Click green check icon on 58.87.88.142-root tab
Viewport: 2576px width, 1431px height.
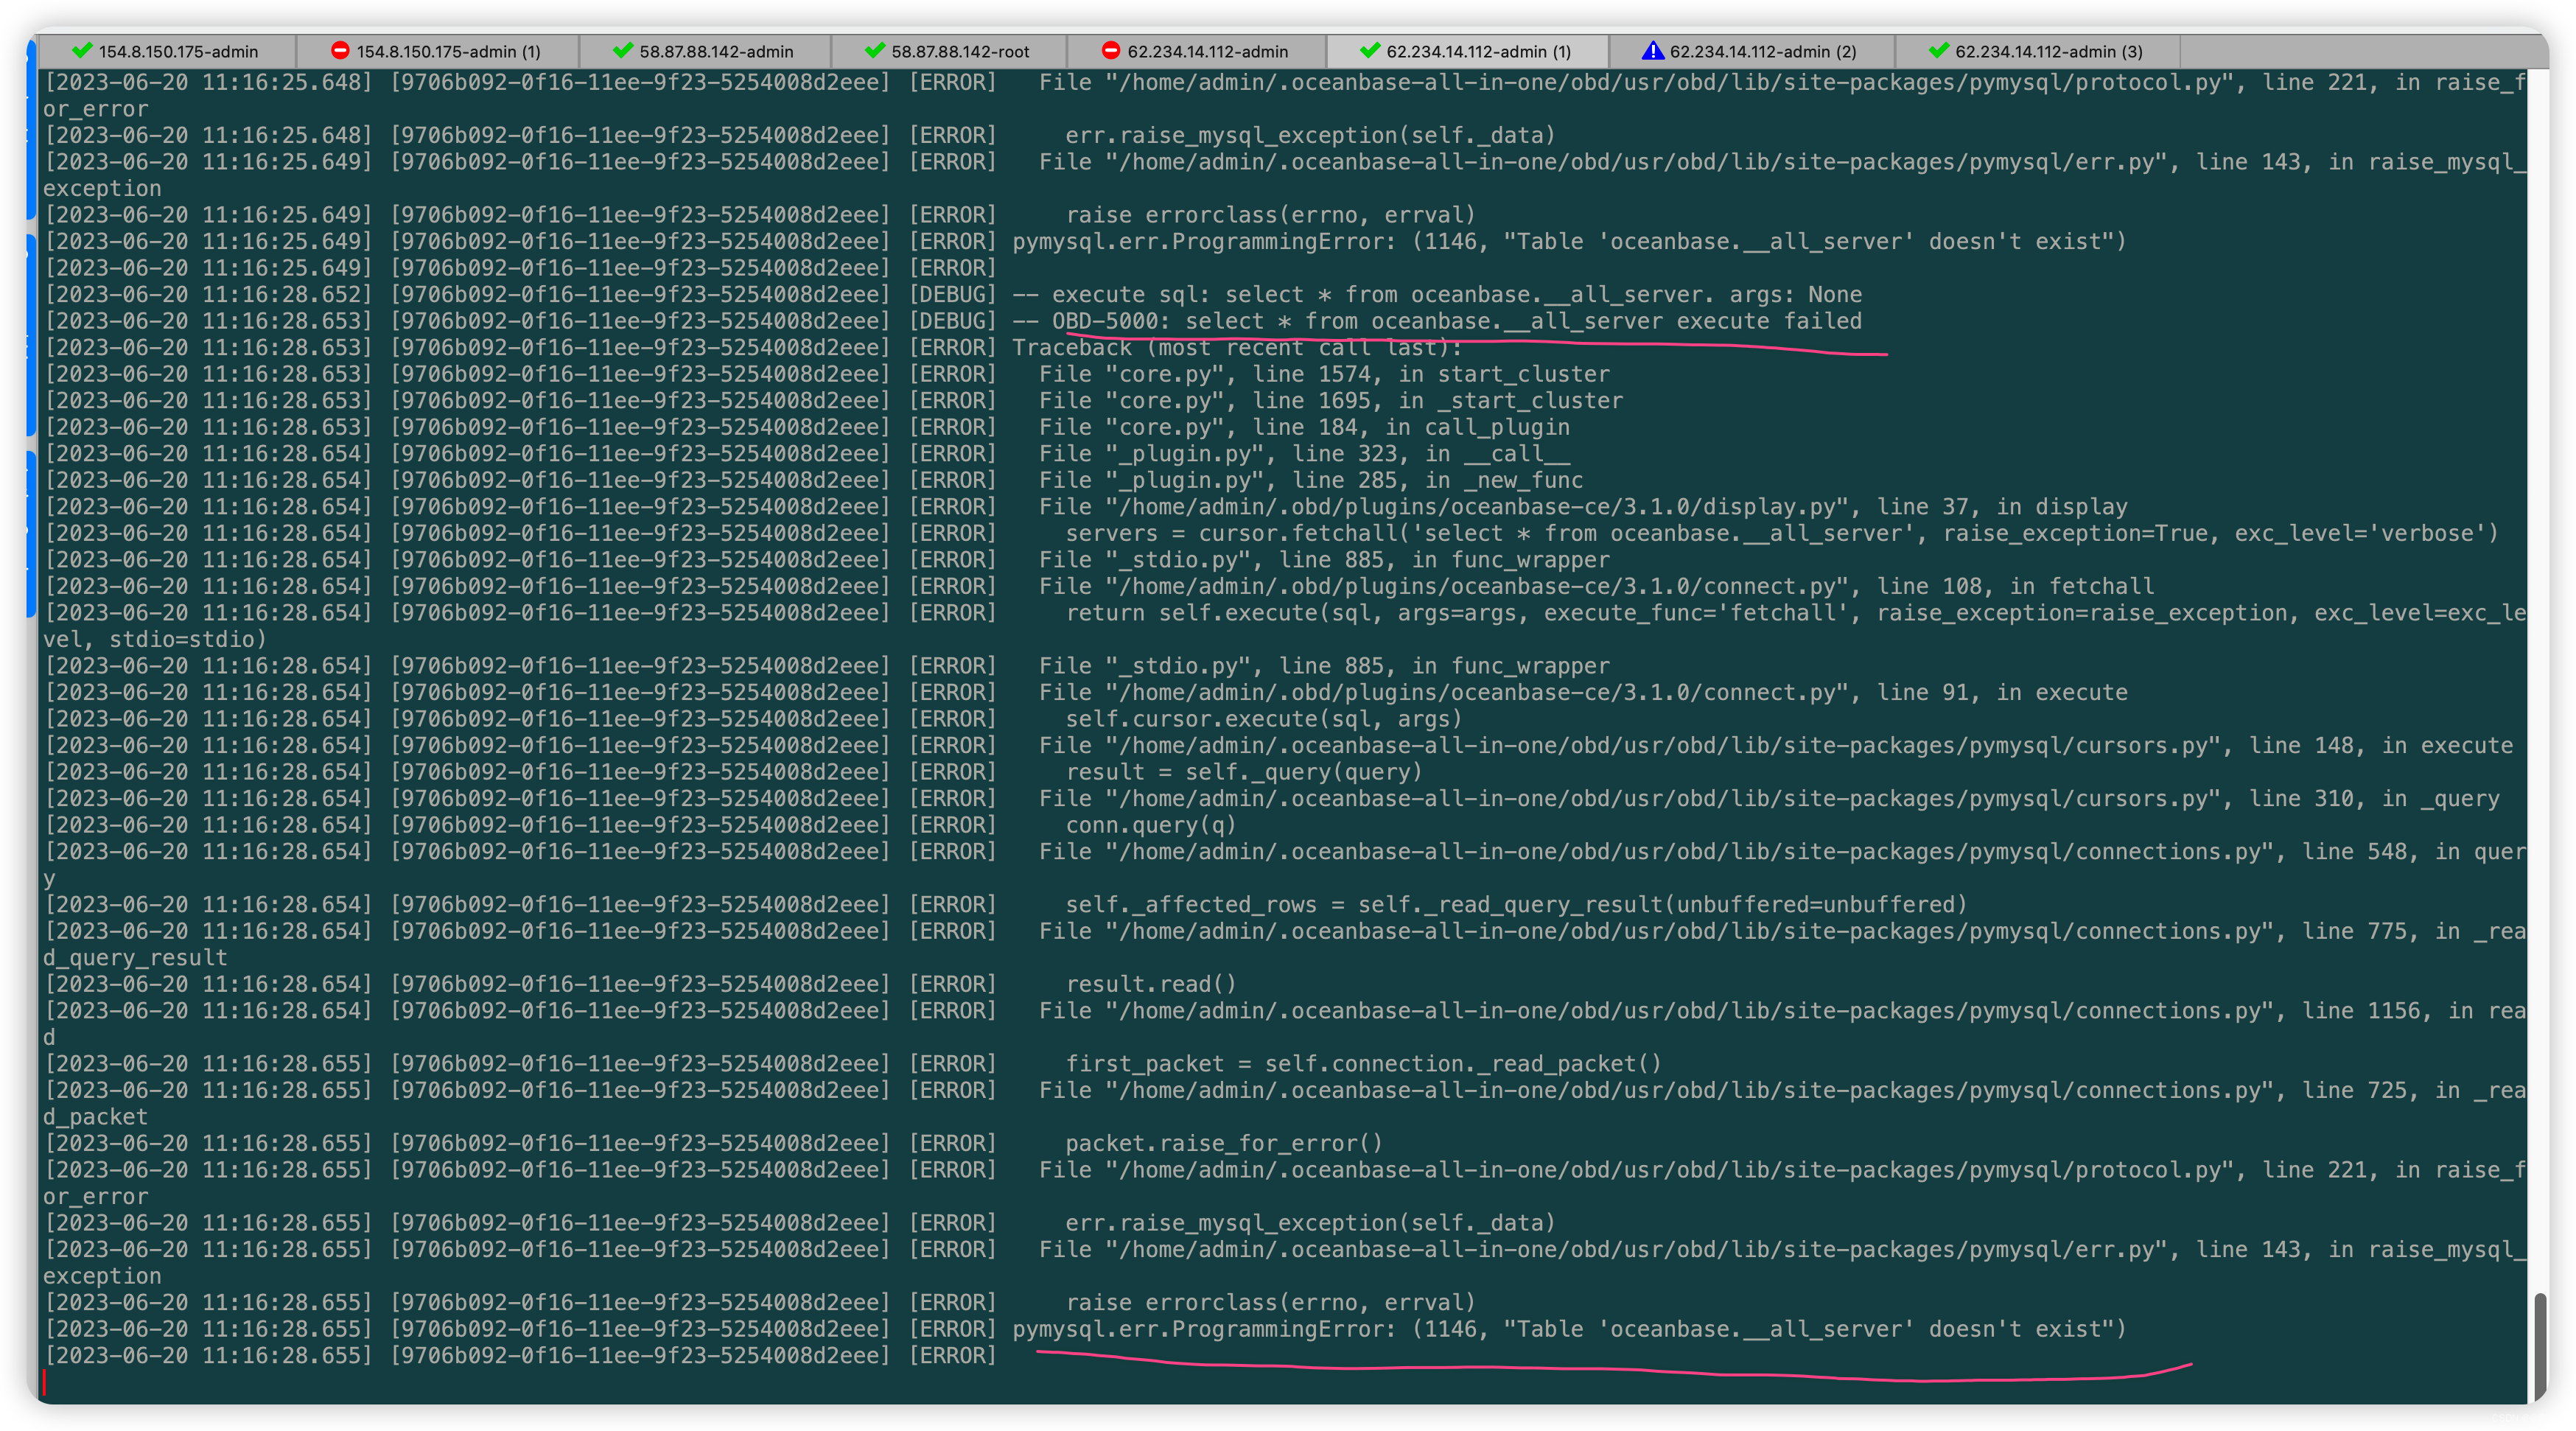click(x=875, y=51)
